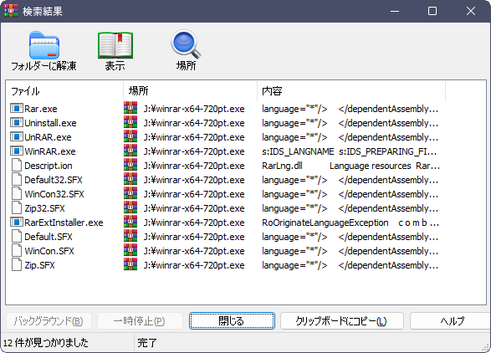Click archive icon in WinCon32.SFX row
Viewport: 491px width, 353px height.
[x=130, y=193]
